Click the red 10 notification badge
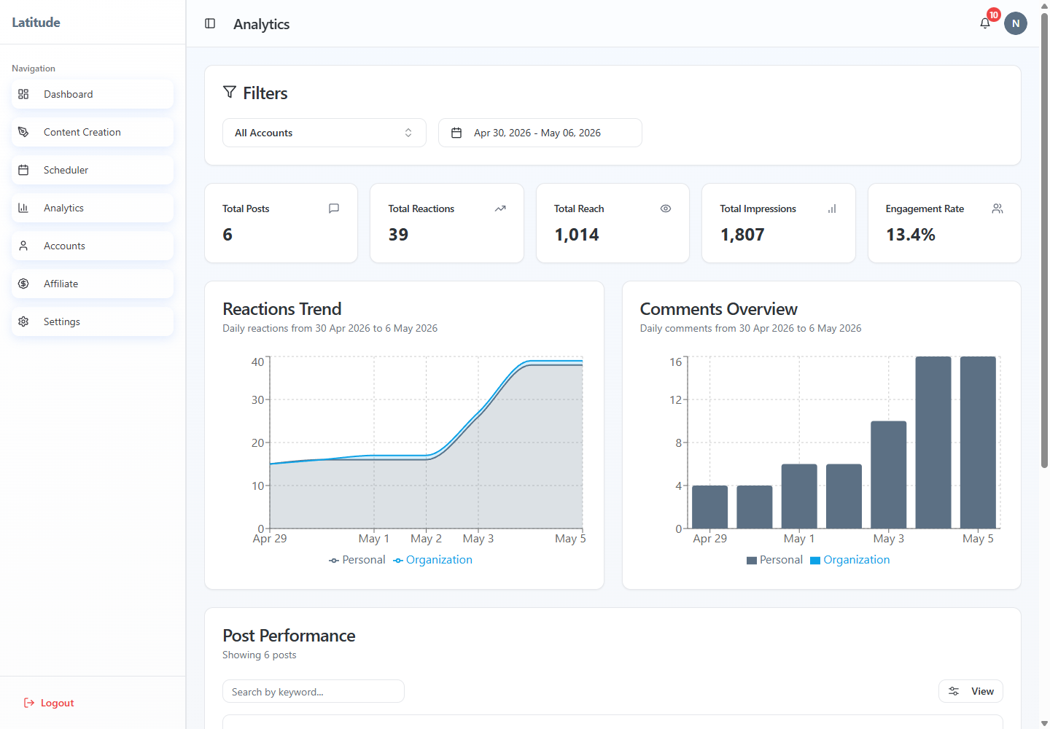The image size is (1050, 729). (x=994, y=15)
